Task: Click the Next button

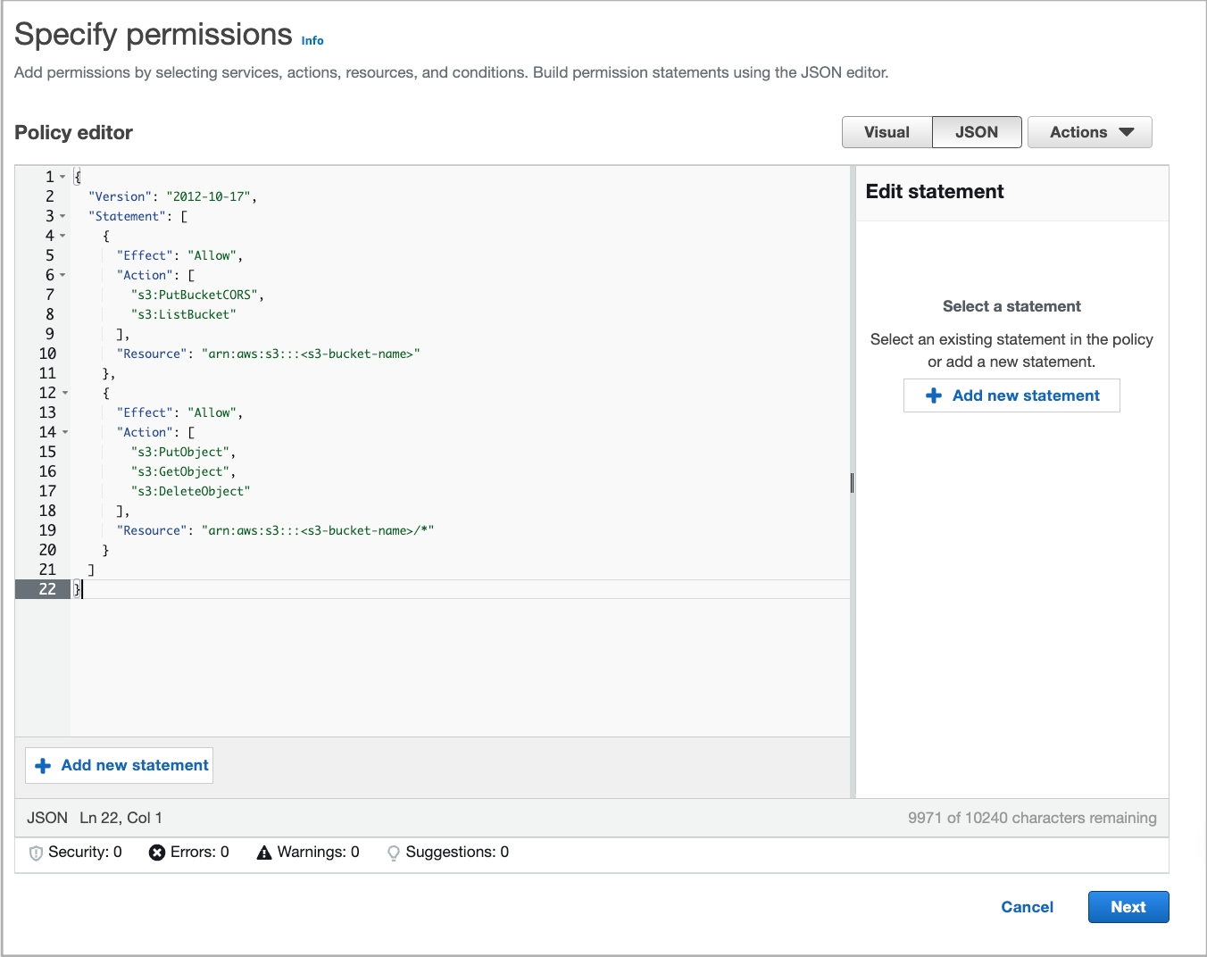Action: click(1128, 906)
